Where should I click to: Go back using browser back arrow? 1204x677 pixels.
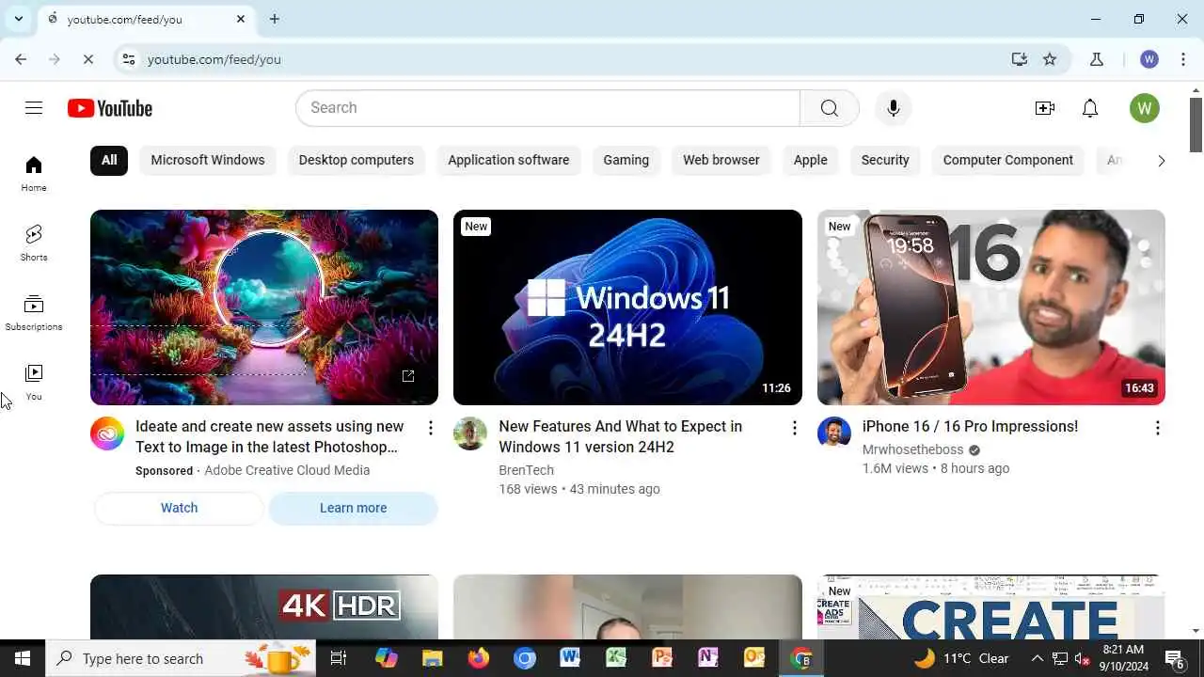[x=21, y=59]
